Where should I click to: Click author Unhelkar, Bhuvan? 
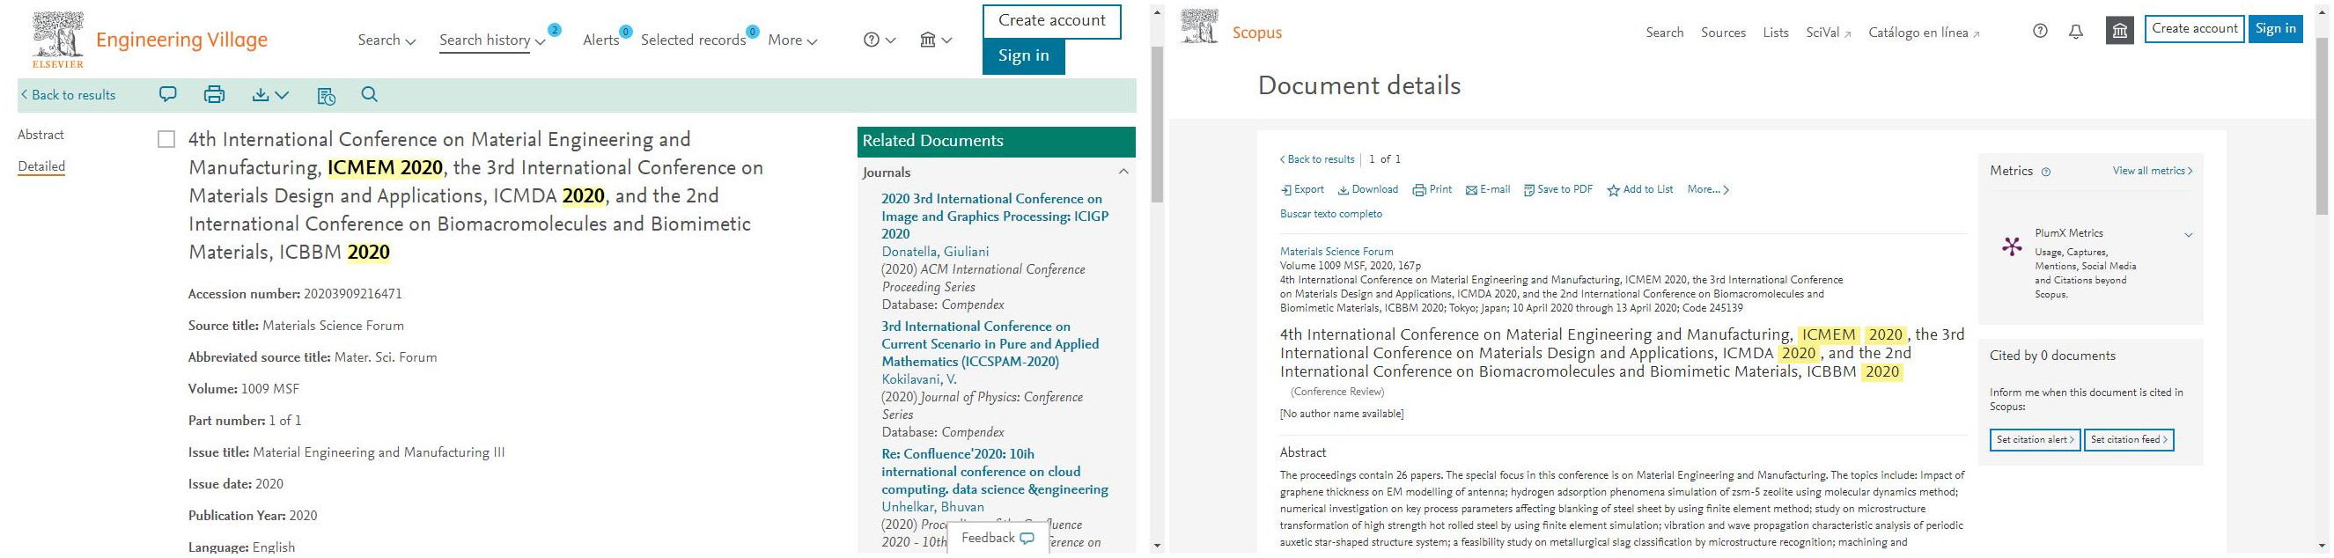pos(932,507)
